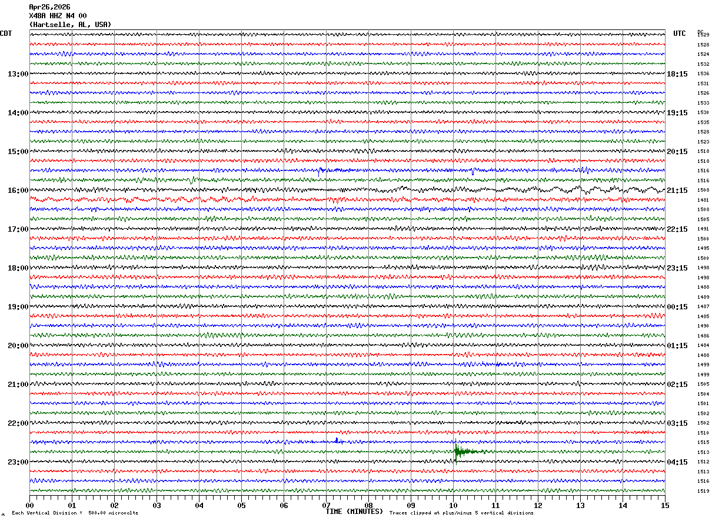This screenshot has height=521, width=712.
Task: Select the 20:00 CDT time label
Action: (x=18, y=346)
